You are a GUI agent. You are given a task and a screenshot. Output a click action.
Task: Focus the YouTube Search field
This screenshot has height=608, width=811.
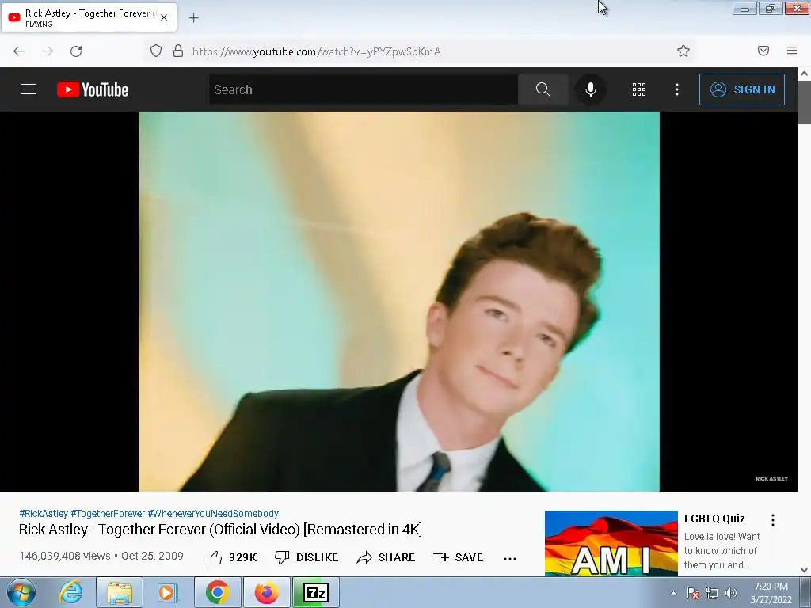(x=363, y=89)
